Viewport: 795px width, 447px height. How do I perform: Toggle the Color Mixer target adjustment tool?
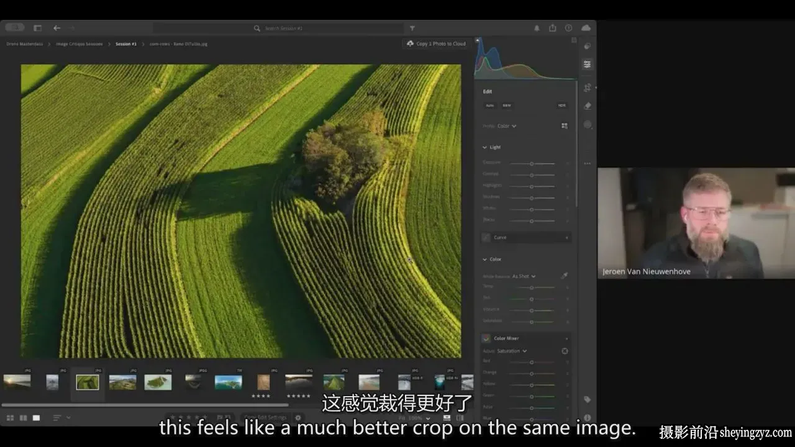565,351
